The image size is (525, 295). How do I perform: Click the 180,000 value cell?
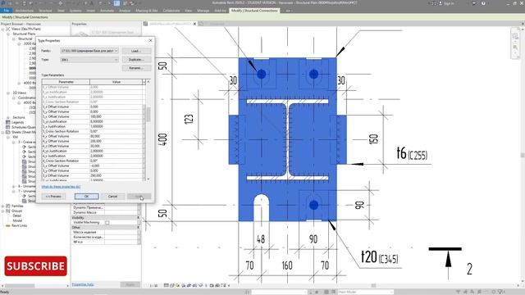116,116
